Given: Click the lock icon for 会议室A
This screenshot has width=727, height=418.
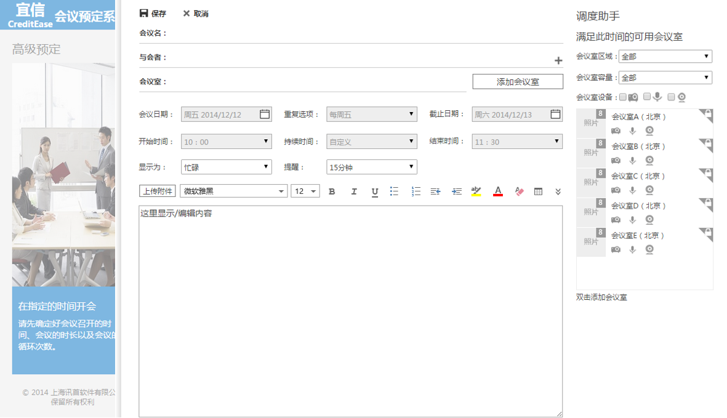Looking at the screenshot, I should tap(707, 115).
